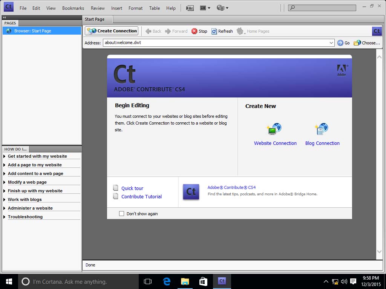
Task: Launch Microsoft Edge from taskbar
Action: (x=167, y=281)
